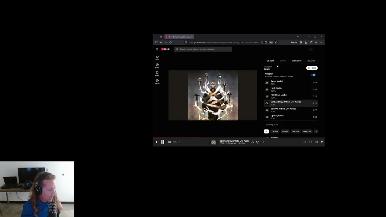
Task: Collapse the player page with down arrow
Action: coord(322,142)
